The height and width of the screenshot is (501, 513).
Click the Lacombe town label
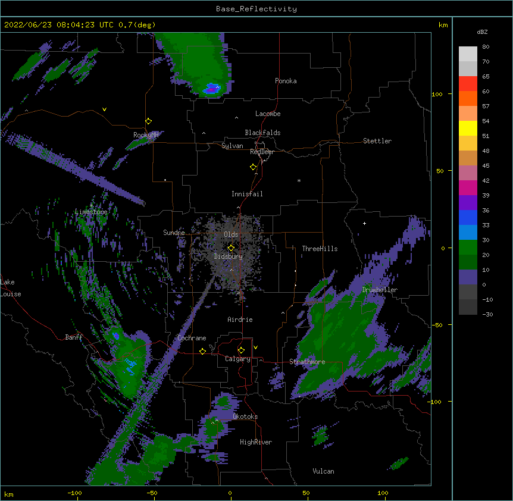[x=268, y=114]
